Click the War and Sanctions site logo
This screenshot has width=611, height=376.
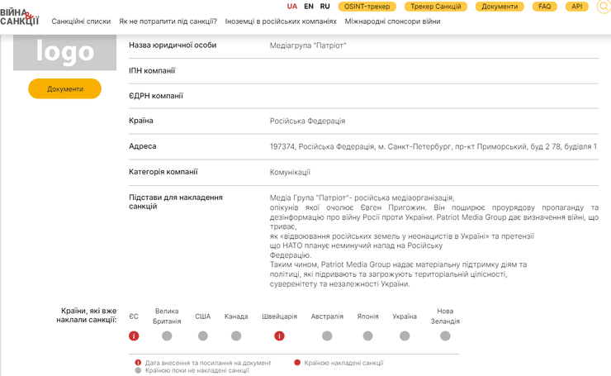click(19, 16)
